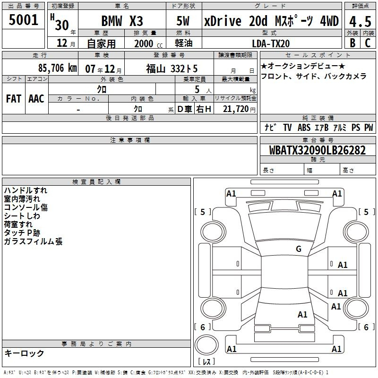Click the shift type FAT
This screenshot has width=378, height=378.
14,99
